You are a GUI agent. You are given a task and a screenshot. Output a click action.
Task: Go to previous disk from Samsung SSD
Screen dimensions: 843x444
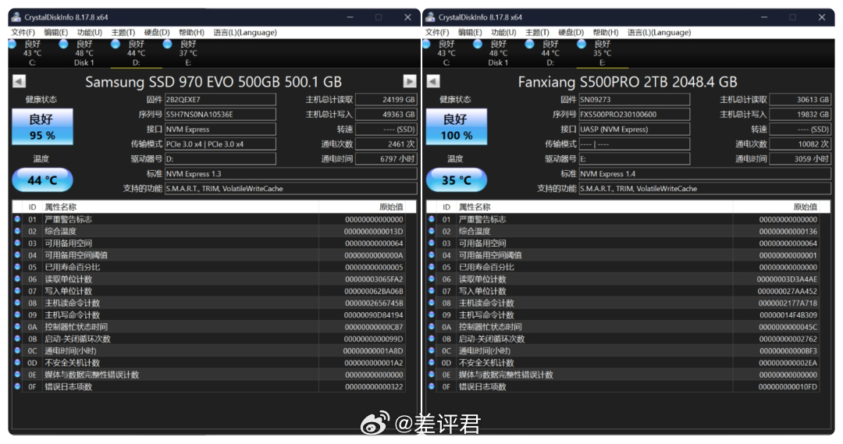pos(19,81)
